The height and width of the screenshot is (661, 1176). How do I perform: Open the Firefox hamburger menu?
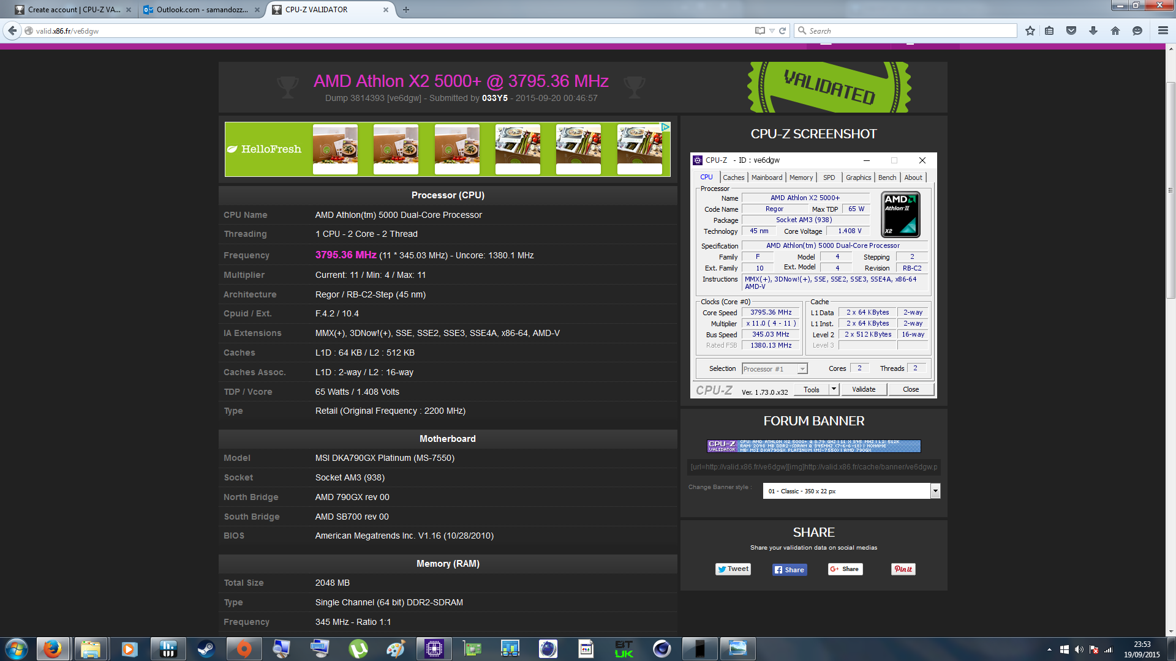[x=1163, y=31]
